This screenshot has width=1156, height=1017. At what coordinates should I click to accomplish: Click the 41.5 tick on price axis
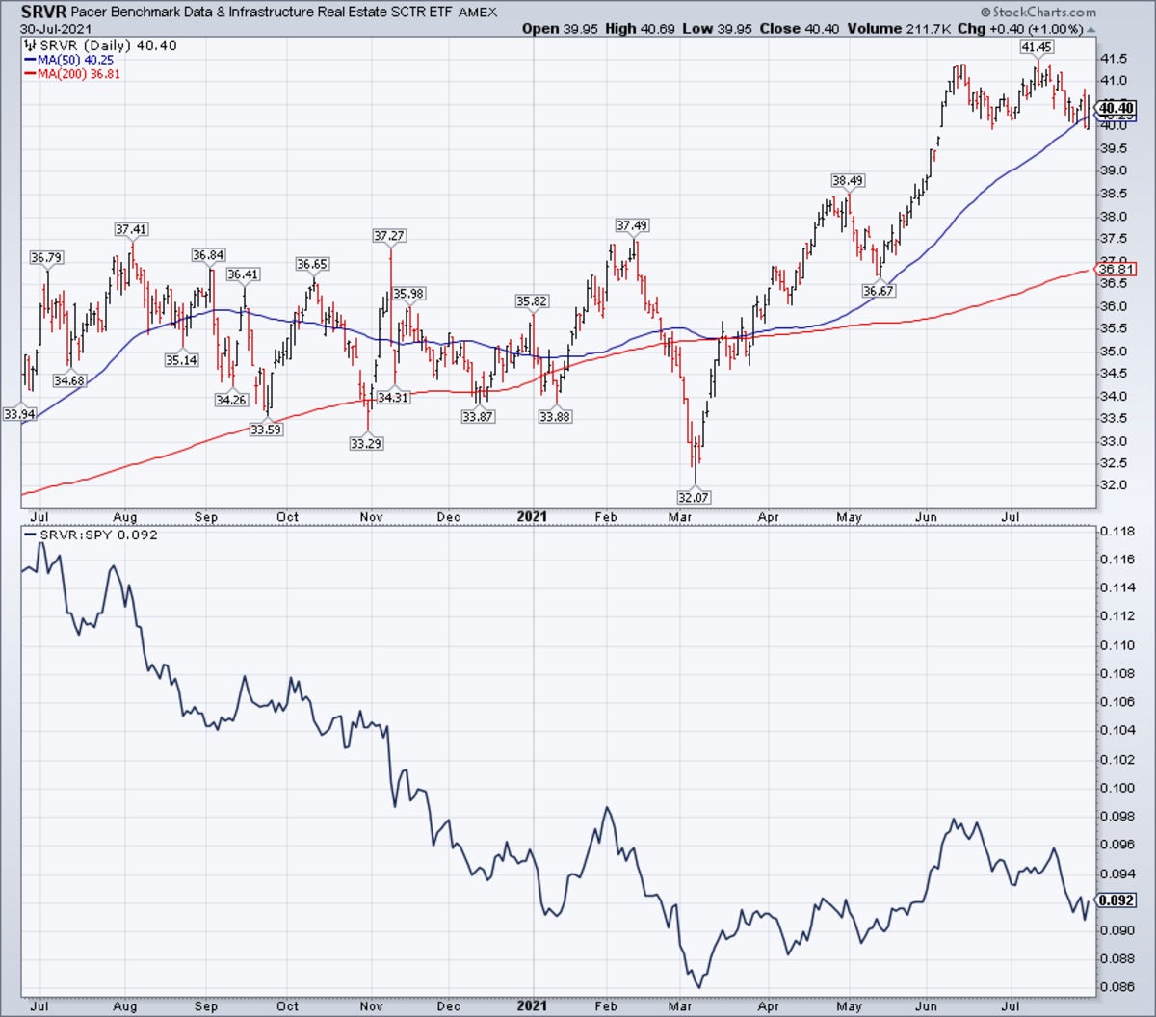pyautogui.click(x=1114, y=58)
